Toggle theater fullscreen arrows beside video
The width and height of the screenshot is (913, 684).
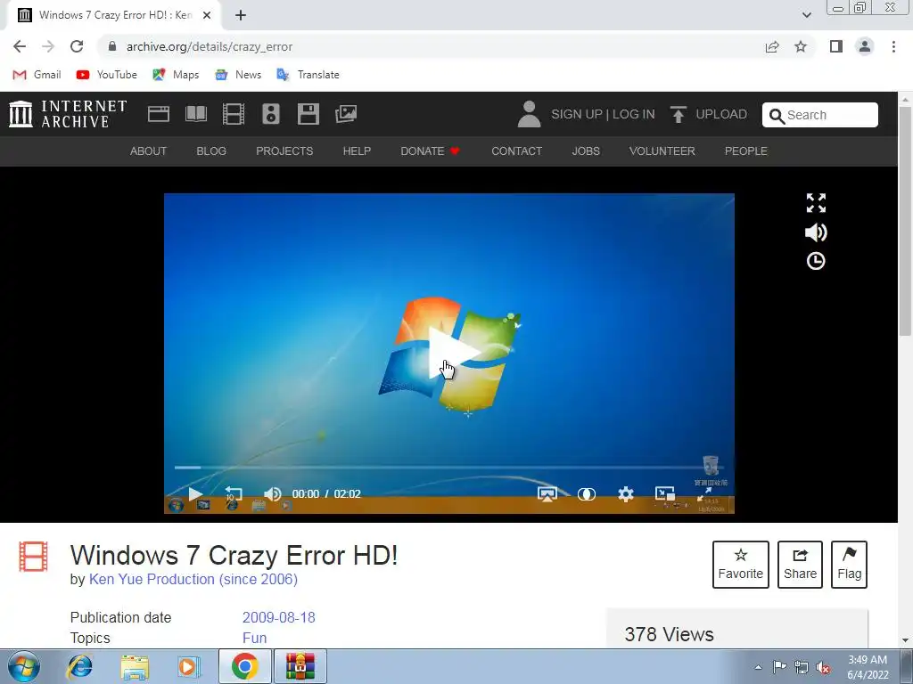816,203
